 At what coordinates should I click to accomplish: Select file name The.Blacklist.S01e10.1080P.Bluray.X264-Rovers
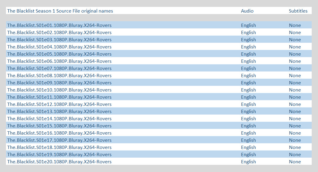[x=59, y=90]
